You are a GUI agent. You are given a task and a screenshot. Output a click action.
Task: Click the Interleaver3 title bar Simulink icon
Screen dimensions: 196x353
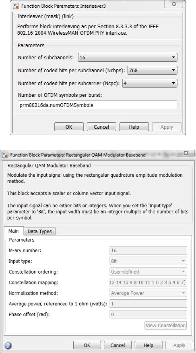tap(17, 6)
